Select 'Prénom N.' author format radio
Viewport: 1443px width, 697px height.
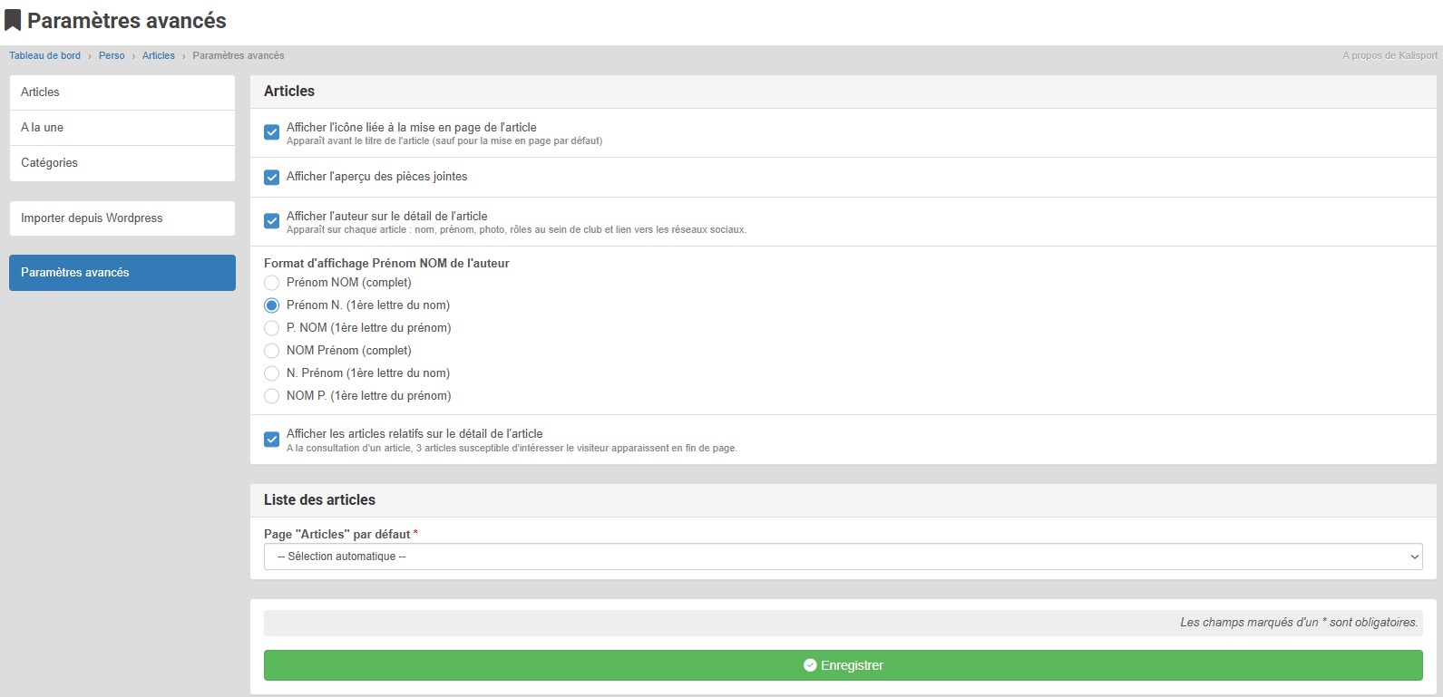tap(271, 305)
